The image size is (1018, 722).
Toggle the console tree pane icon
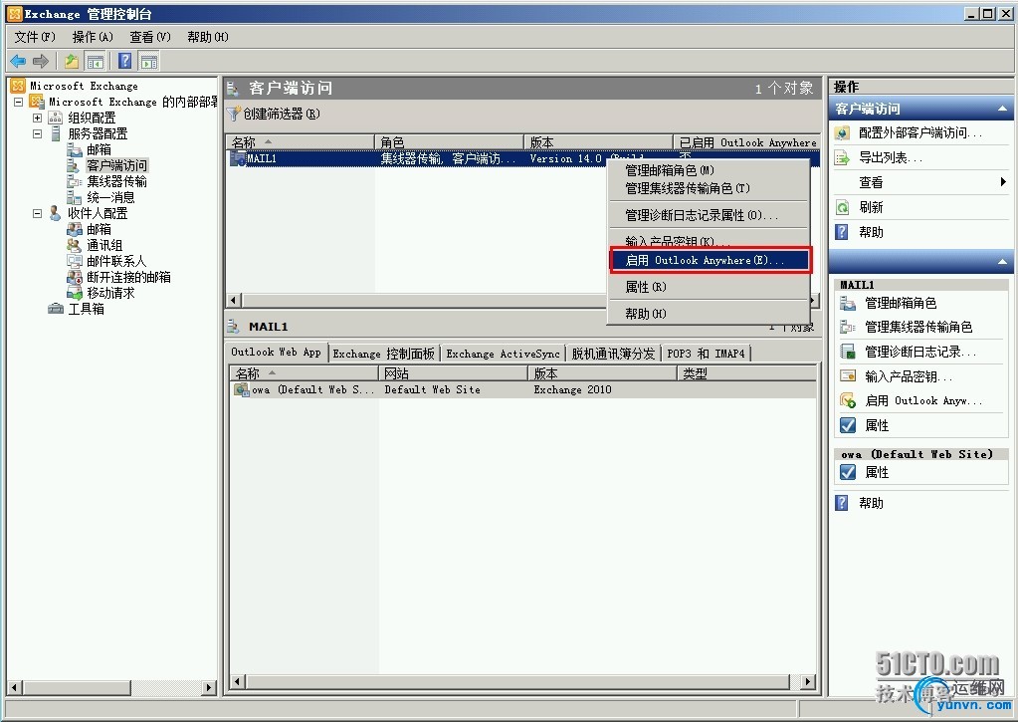(96, 61)
